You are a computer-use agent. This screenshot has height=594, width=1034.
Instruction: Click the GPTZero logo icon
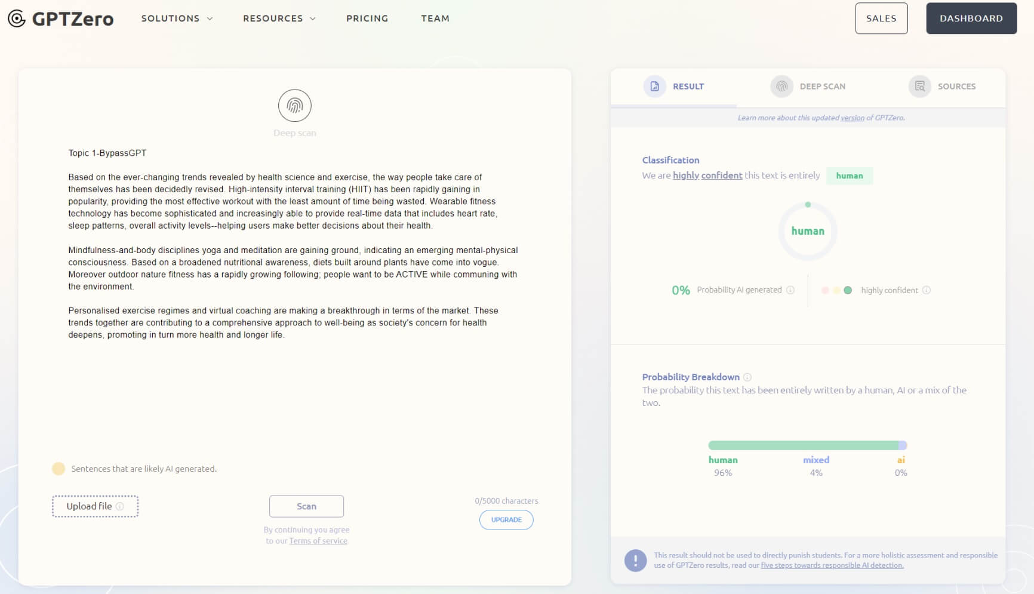point(17,19)
